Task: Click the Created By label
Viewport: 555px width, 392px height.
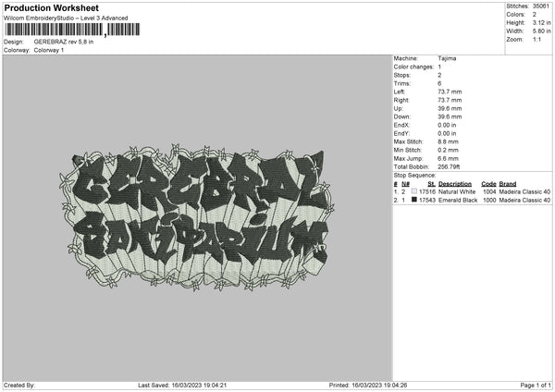Action: point(19,386)
